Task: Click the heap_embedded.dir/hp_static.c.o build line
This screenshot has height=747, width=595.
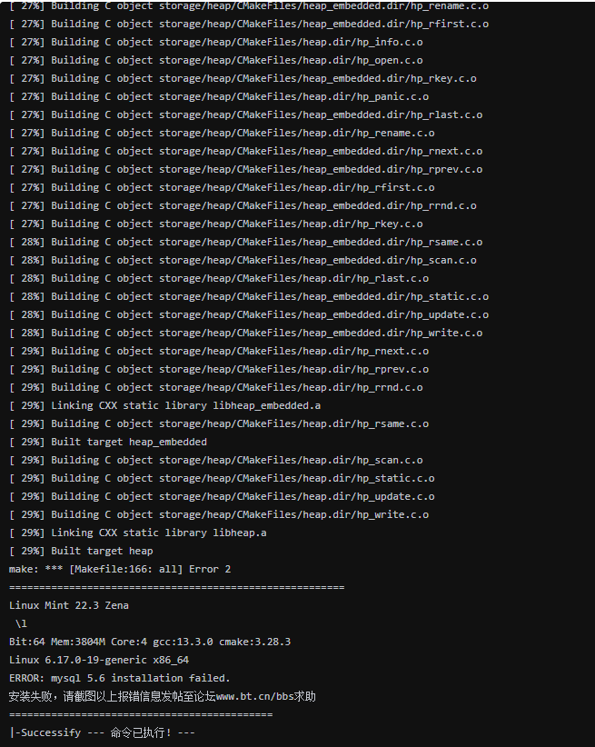Action: pos(248,296)
